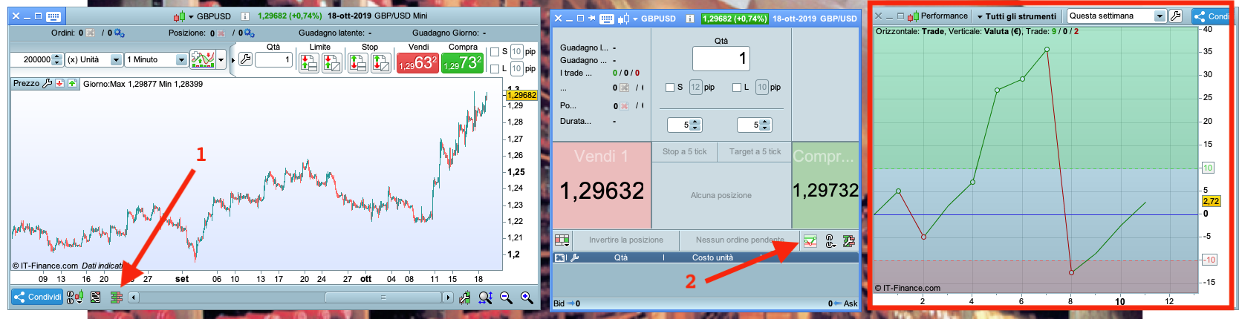
Task: Click the chart scrollbar right arrow
Action: (x=448, y=297)
